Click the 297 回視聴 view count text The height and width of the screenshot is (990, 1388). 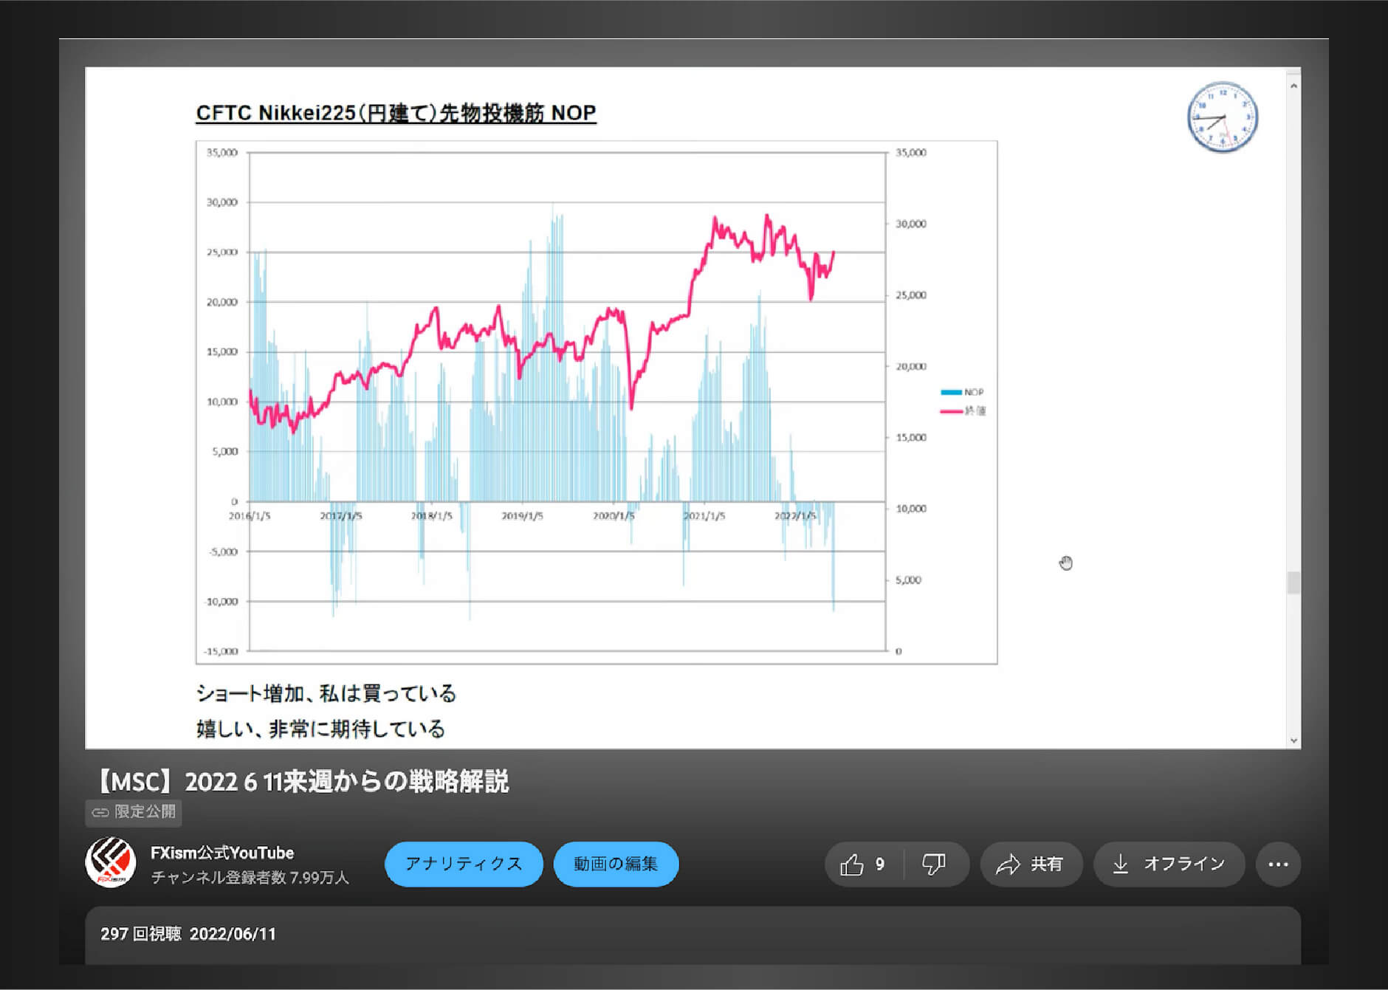[141, 934]
